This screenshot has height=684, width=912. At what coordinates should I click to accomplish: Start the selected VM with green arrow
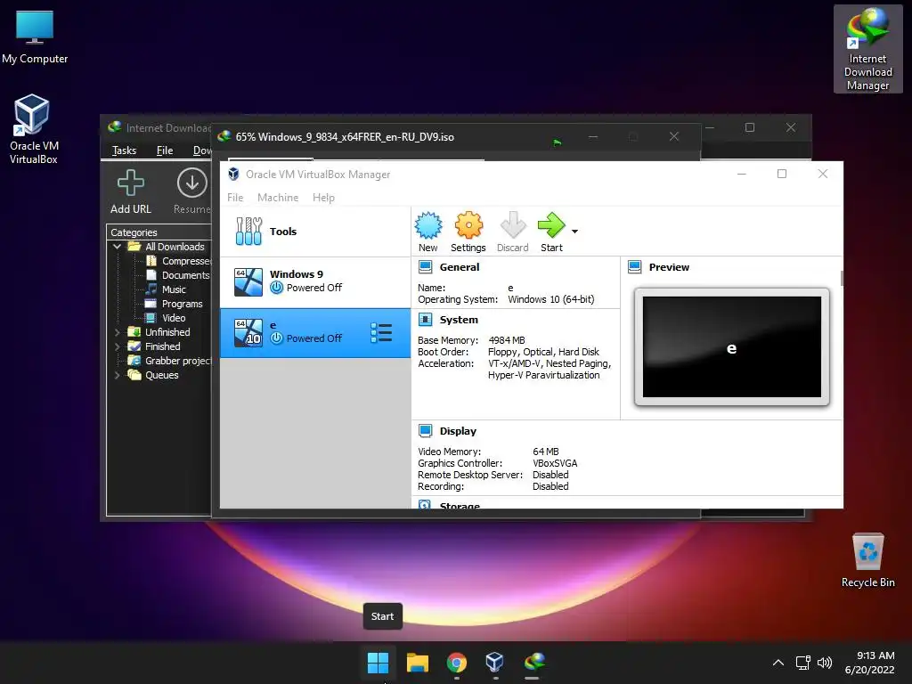tap(551, 225)
